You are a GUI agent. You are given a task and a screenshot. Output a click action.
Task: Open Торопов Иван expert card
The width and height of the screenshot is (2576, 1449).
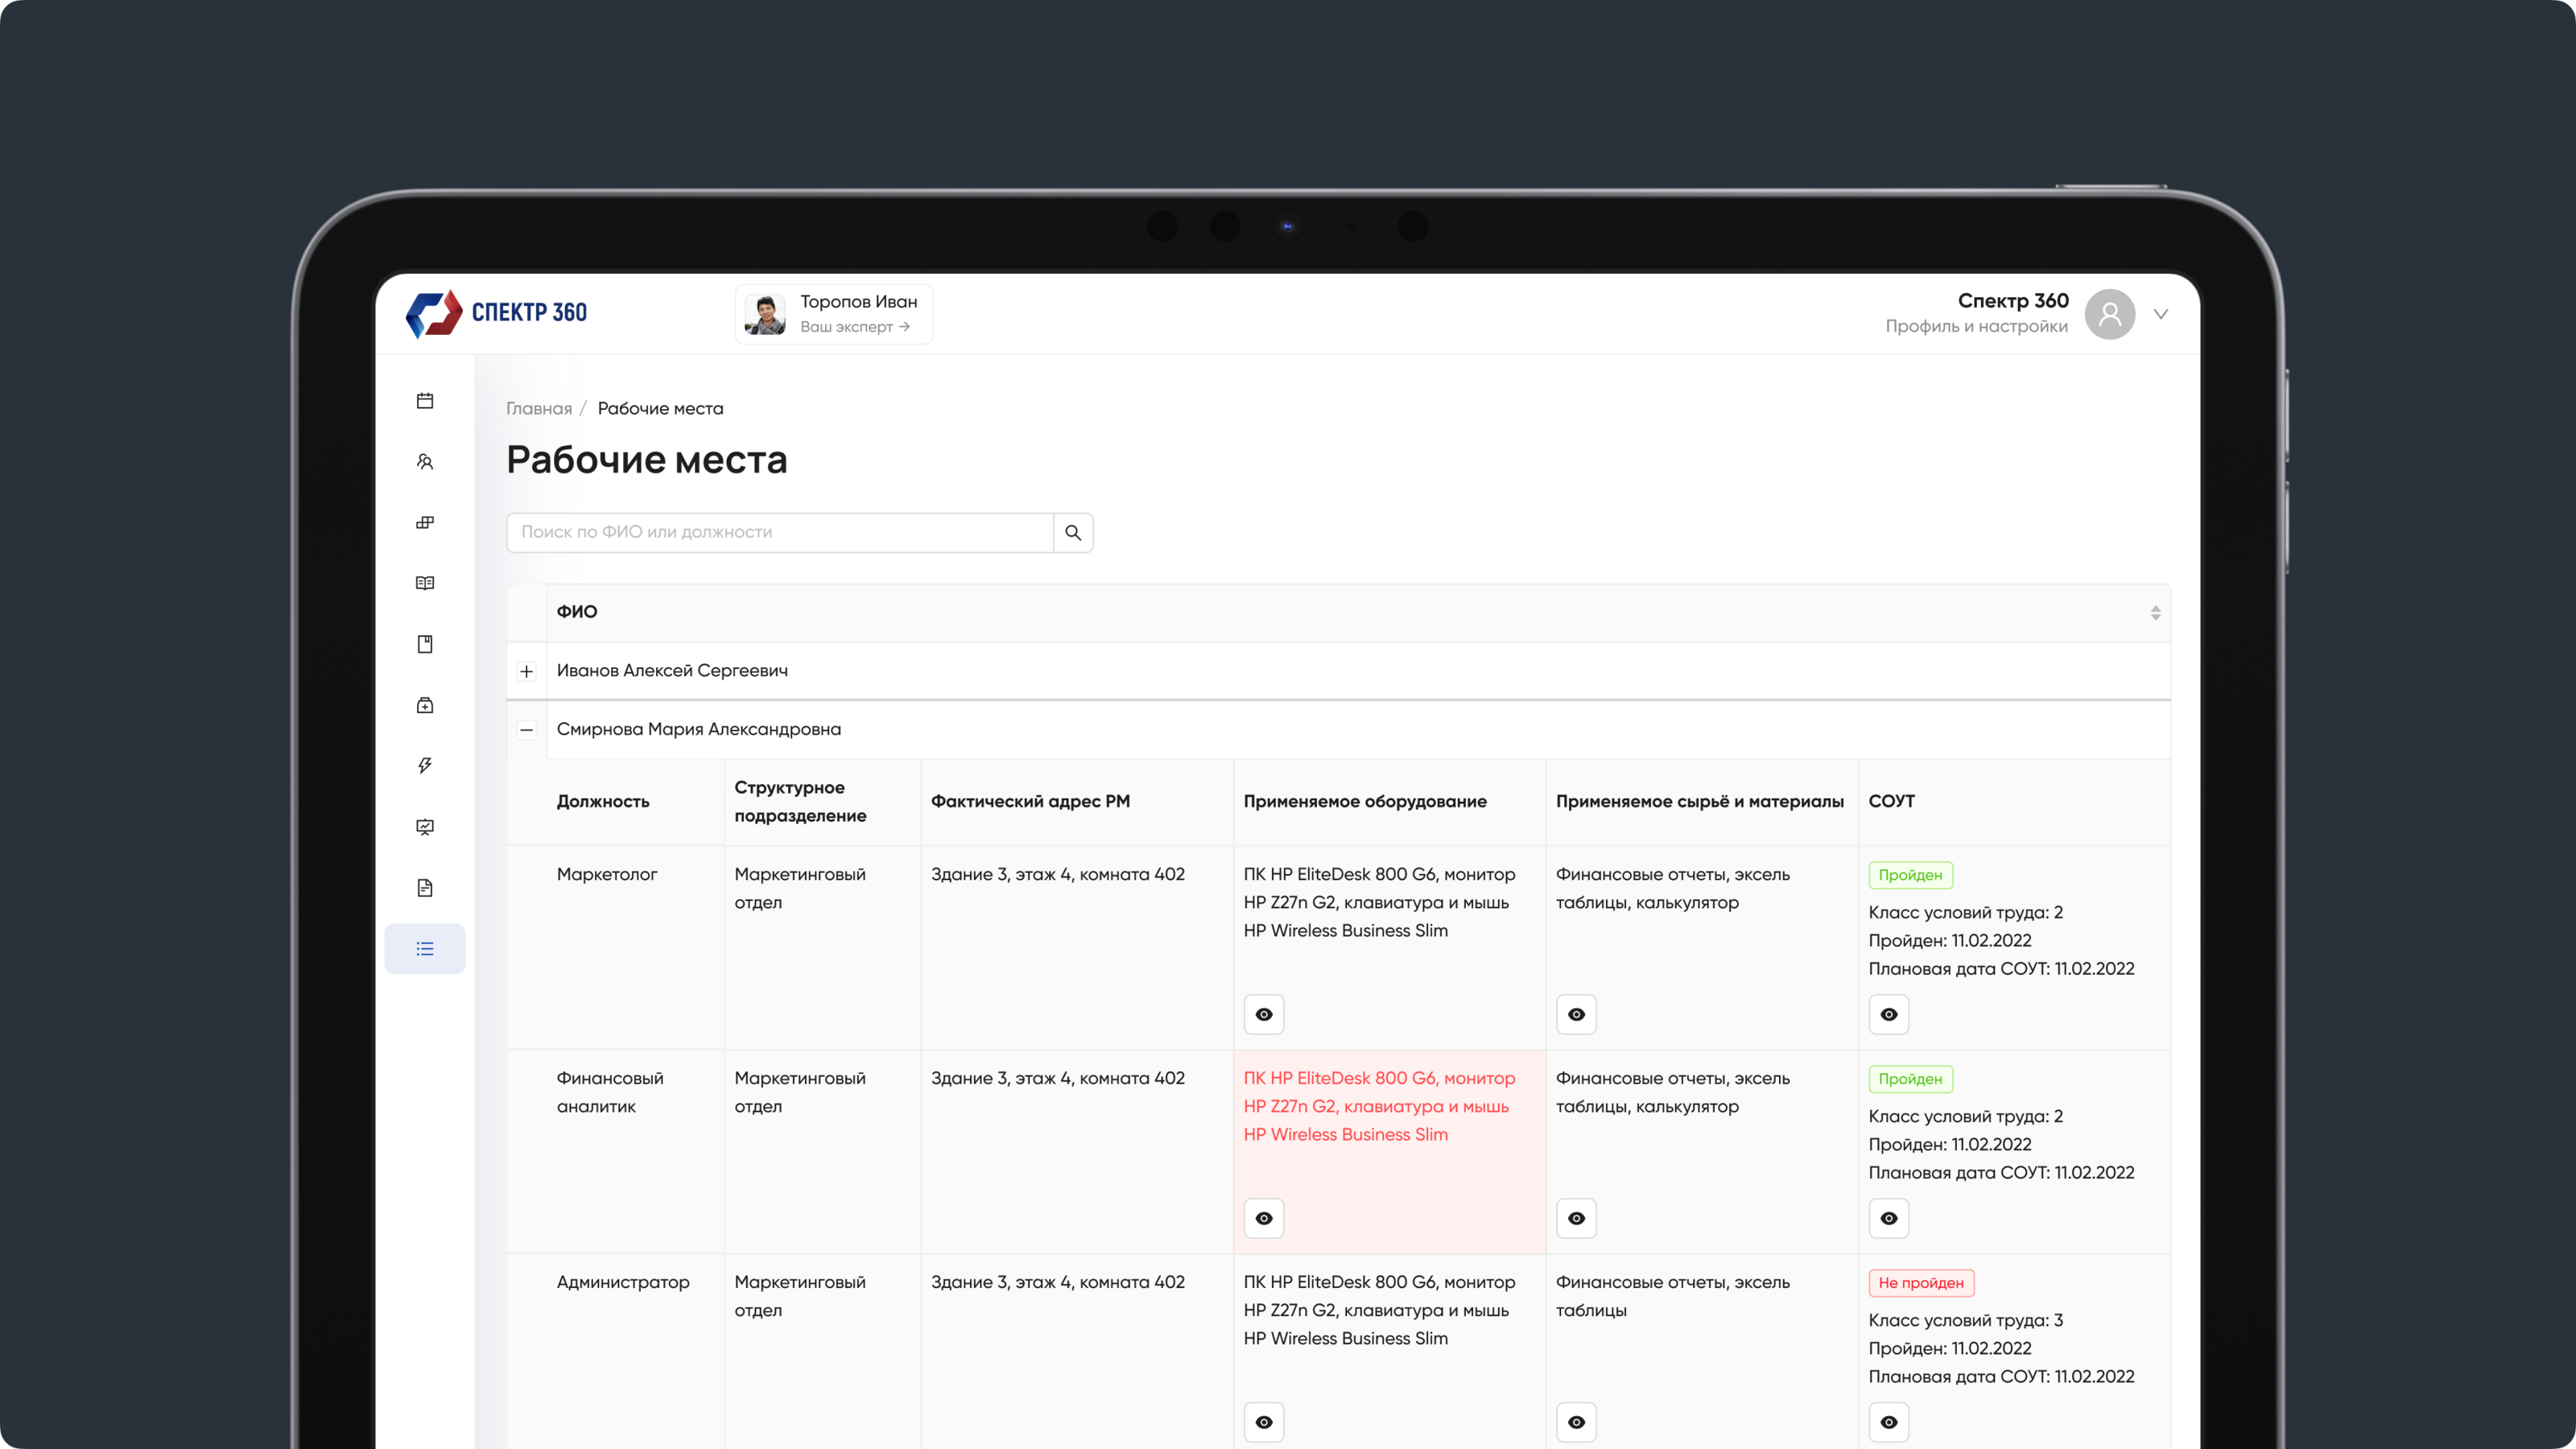click(834, 314)
